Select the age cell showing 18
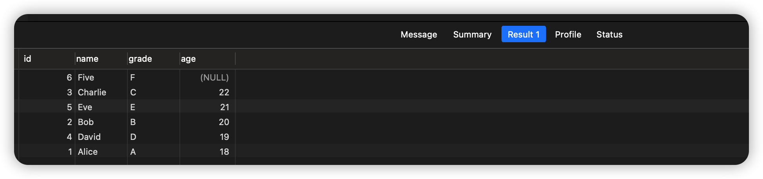The image size is (763, 179). pyautogui.click(x=224, y=152)
